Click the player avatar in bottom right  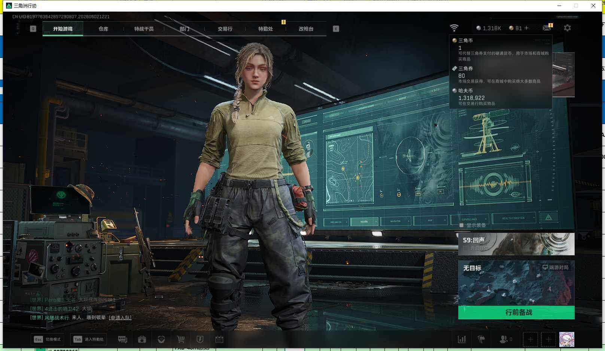(x=566, y=339)
